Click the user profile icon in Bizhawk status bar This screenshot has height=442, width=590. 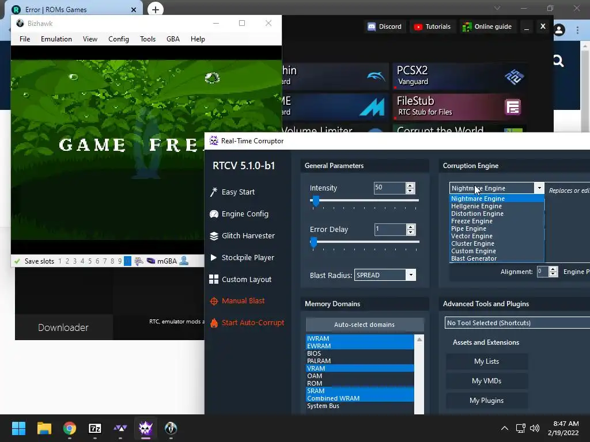click(184, 261)
